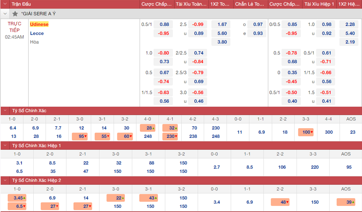Screen dimensions: 362x212
Task: Choose over 2.5/3 odds -0.79
Action: click(x=197, y=73)
